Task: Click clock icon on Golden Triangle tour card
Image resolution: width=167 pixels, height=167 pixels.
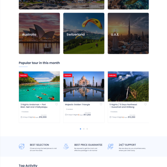Action: click(66, 115)
